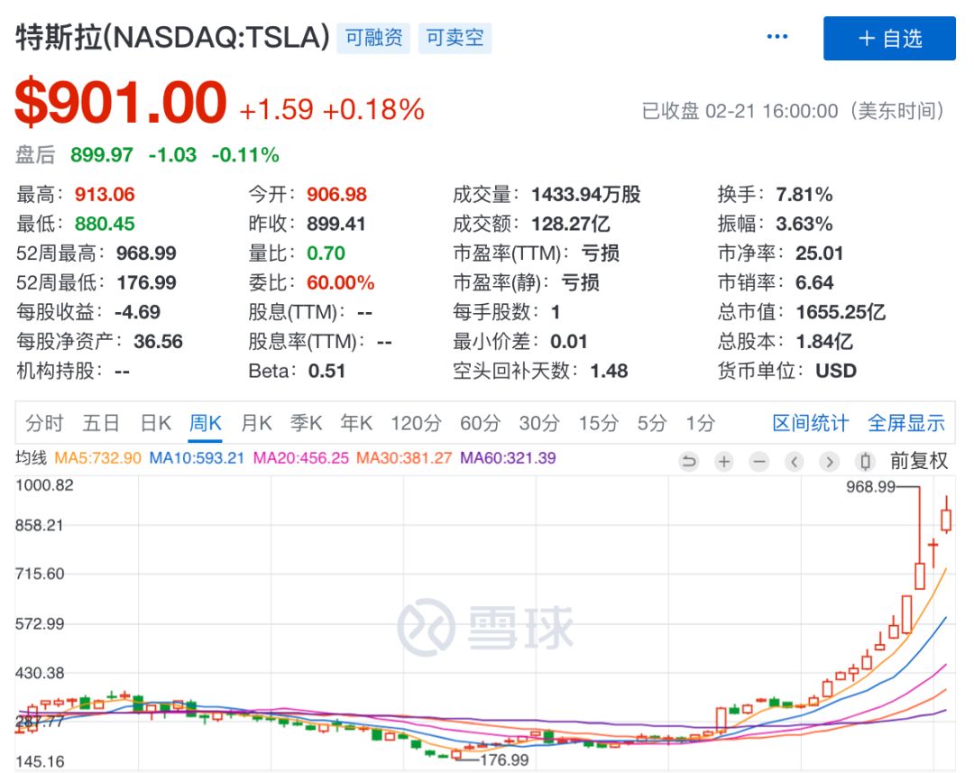Open the three-dot more options menu
Image resolution: width=974 pixels, height=773 pixels.
[777, 37]
